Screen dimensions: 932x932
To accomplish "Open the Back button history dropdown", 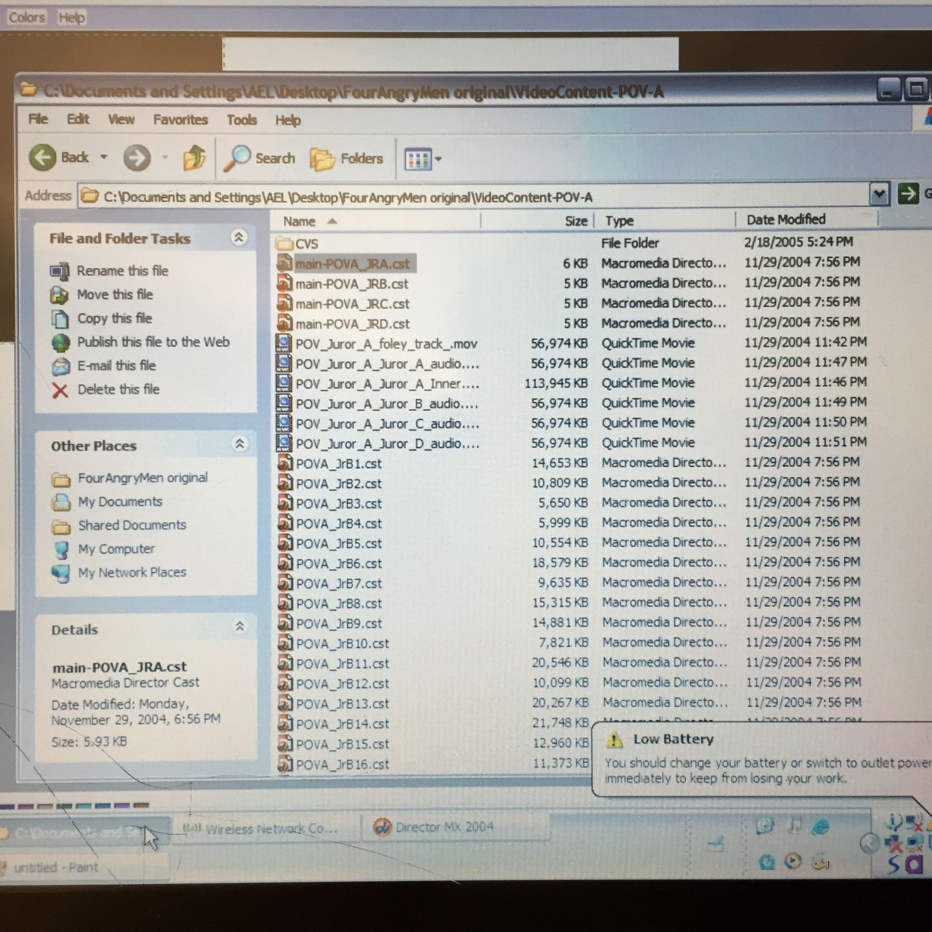I will [104, 157].
